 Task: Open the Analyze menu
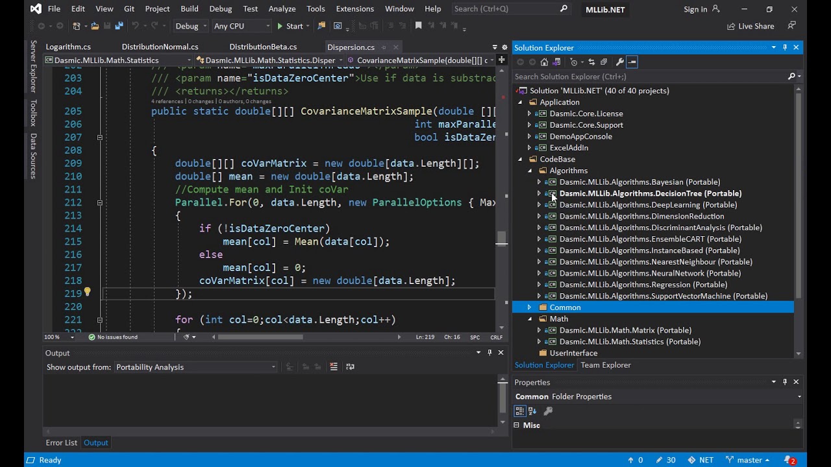(282, 9)
